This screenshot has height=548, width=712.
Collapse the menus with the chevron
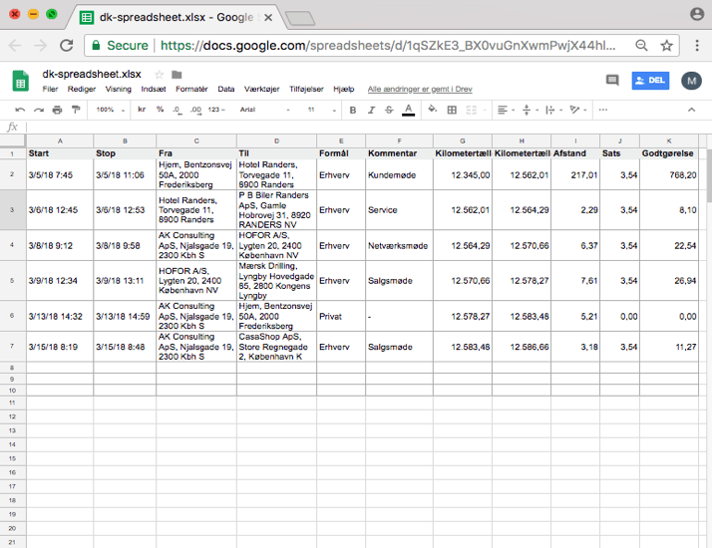(x=691, y=110)
